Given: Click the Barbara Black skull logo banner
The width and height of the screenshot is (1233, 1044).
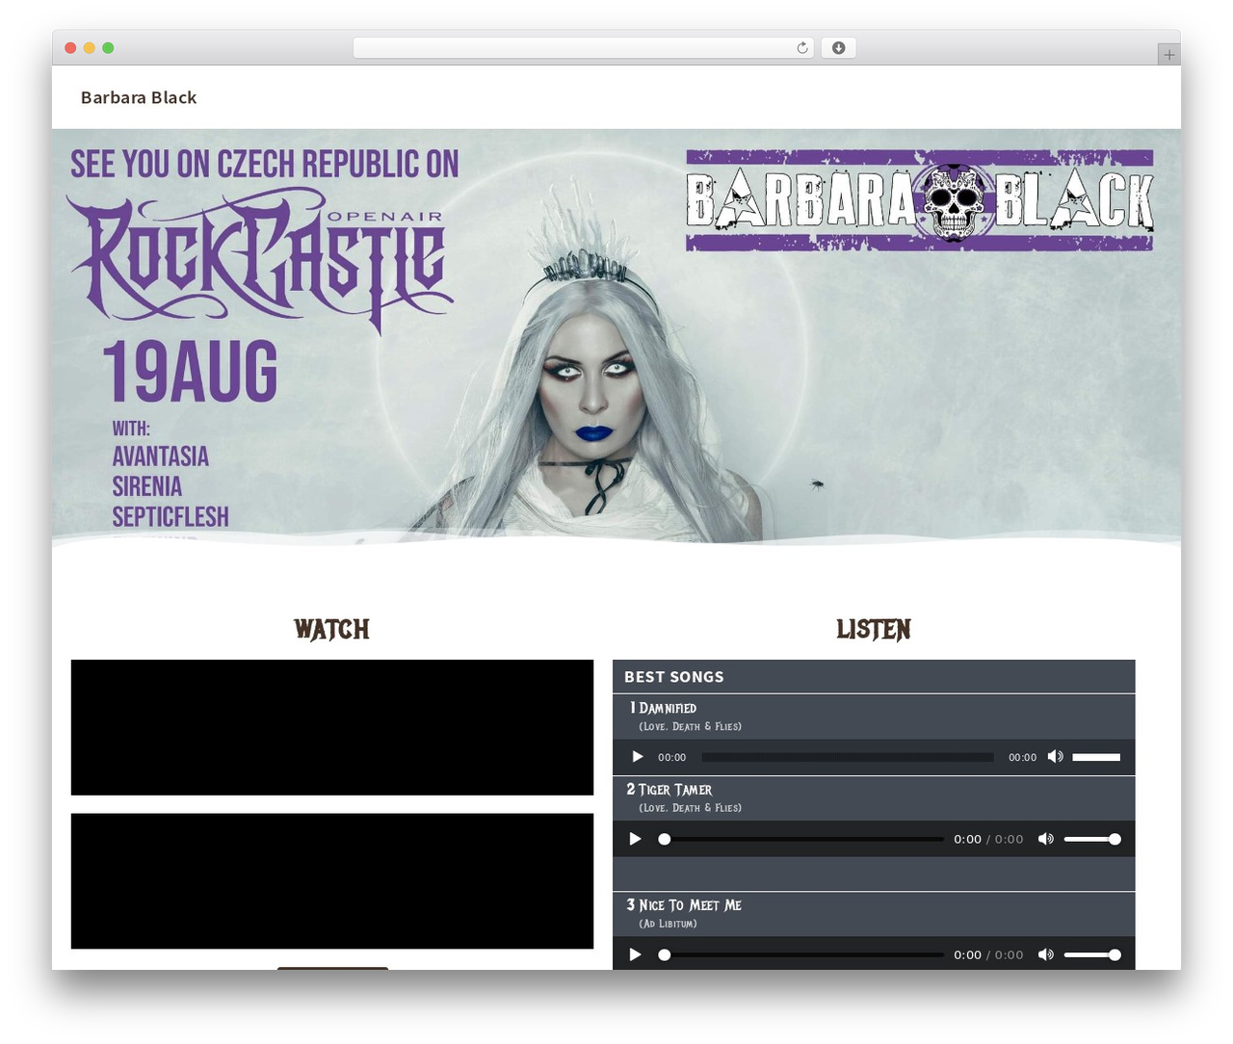Looking at the screenshot, I should pyautogui.click(x=920, y=200).
